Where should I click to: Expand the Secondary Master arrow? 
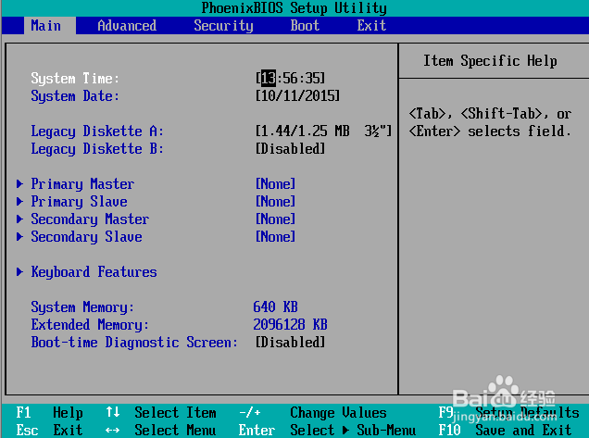click(19, 219)
